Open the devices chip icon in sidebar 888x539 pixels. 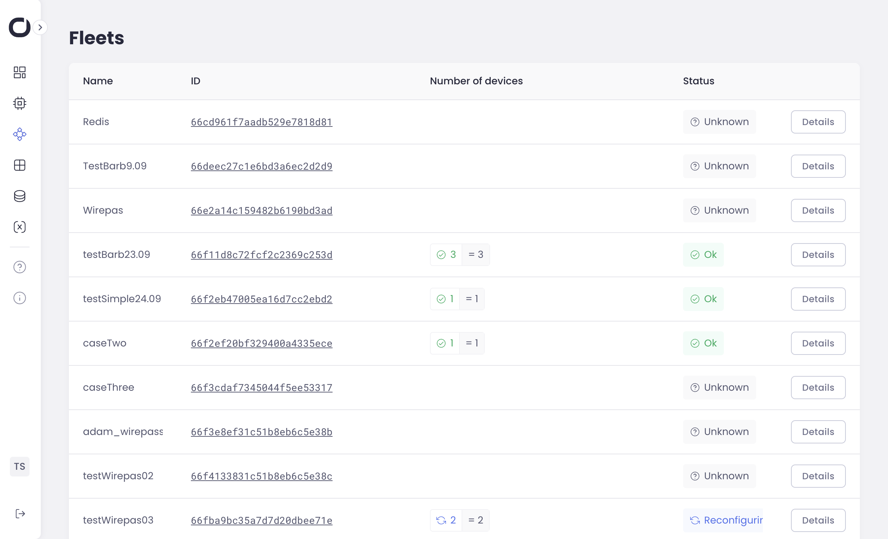[x=19, y=103]
